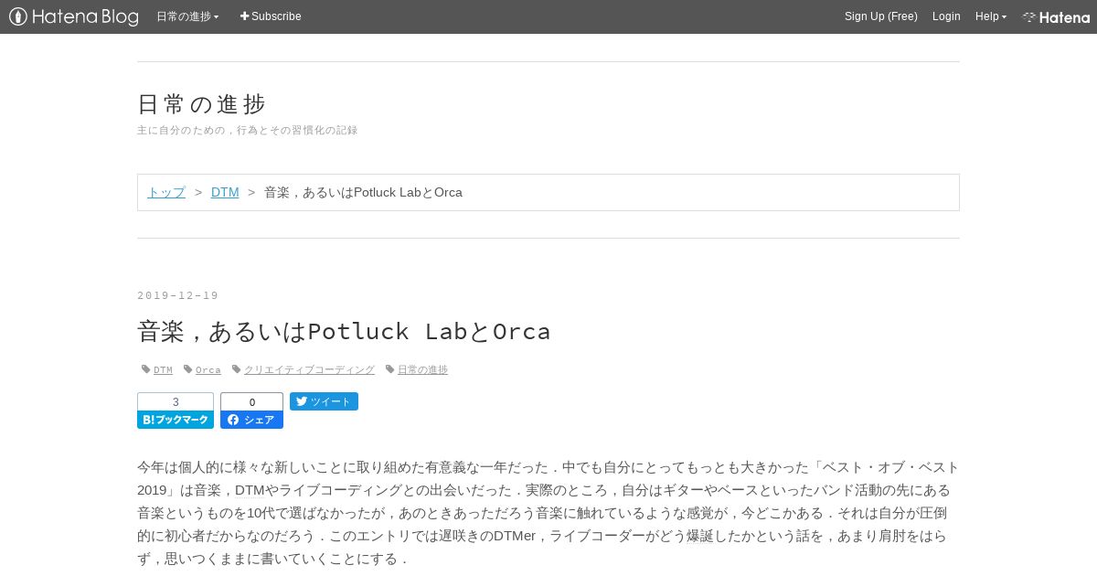The height and width of the screenshot is (576, 1097).
Task: Click blog subtitle 主に自分のための，行為とその習慣化の記録
Action: 248,131
